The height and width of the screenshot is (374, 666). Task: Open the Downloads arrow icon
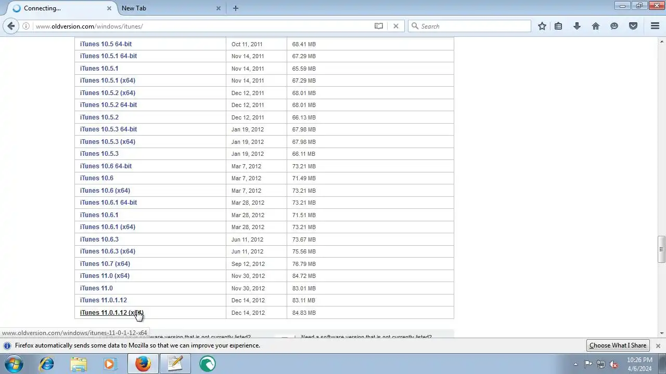577,26
